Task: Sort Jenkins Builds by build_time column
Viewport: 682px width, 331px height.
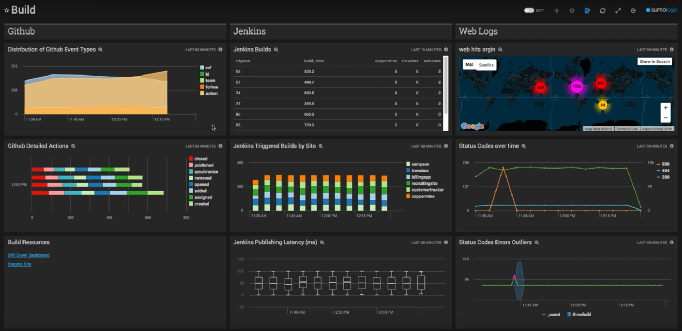Action: (x=314, y=61)
